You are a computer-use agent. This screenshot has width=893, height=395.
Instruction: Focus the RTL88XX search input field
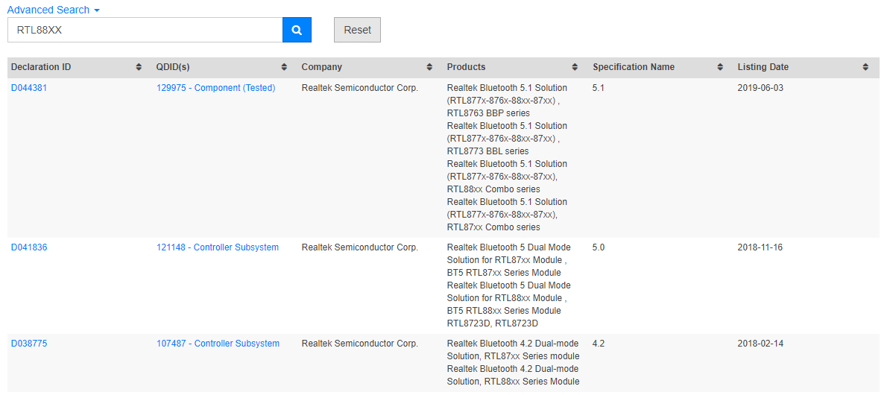pos(145,30)
